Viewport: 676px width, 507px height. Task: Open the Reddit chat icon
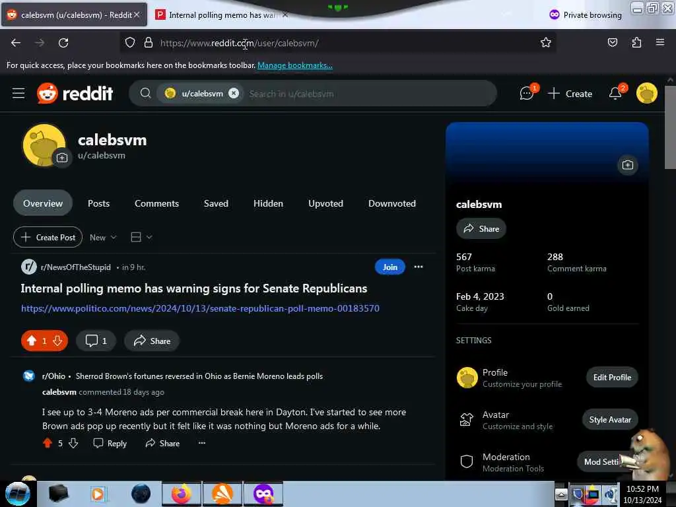click(527, 93)
